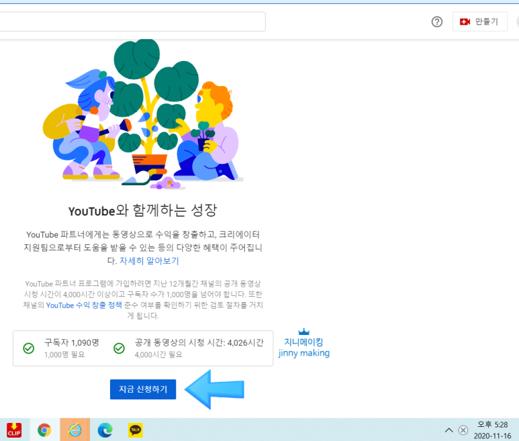Select the 4,000시간 필요 text
Image resolution: width=519 pixels, height=441 pixels.
click(158, 354)
